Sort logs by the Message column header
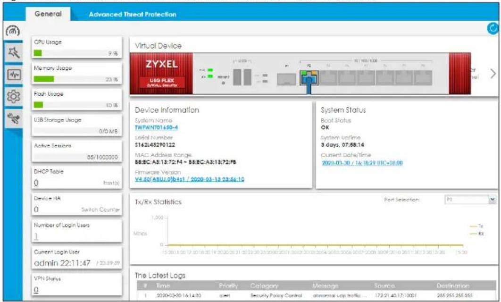The width and height of the screenshot is (501, 302). pos(325,285)
